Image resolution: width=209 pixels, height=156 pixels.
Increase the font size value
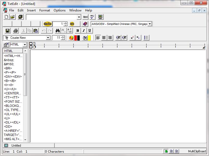(63, 37)
